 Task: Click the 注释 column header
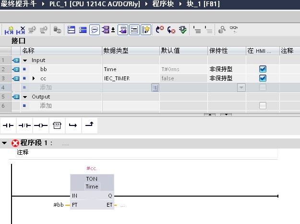[289, 51]
